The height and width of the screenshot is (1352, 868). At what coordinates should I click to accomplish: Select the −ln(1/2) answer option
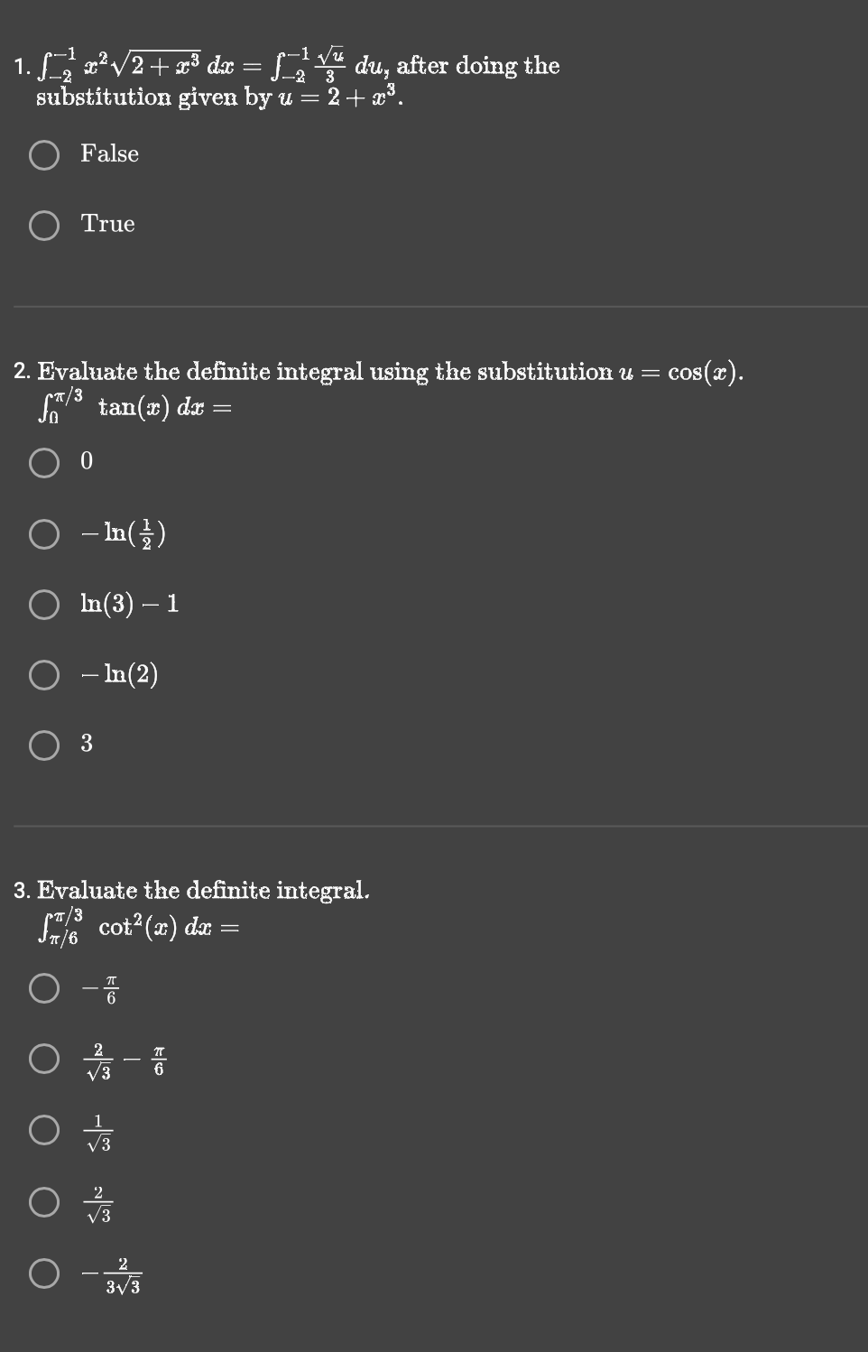click(x=43, y=534)
